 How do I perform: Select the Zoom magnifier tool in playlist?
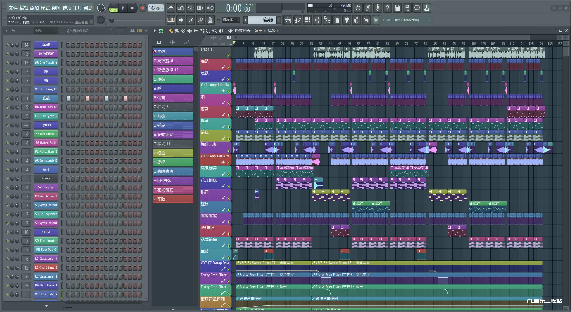coord(214,31)
